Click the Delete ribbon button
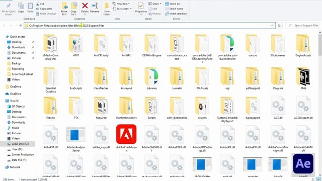 (x=85, y=8)
